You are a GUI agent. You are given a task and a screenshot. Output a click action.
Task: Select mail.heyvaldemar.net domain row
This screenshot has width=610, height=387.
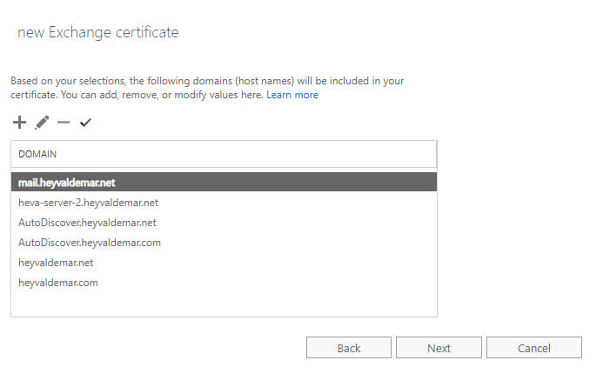click(225, 182)
